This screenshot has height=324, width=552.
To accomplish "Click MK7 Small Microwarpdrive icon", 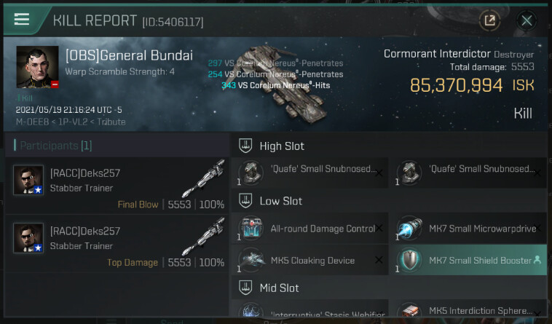I will (409, 228).
